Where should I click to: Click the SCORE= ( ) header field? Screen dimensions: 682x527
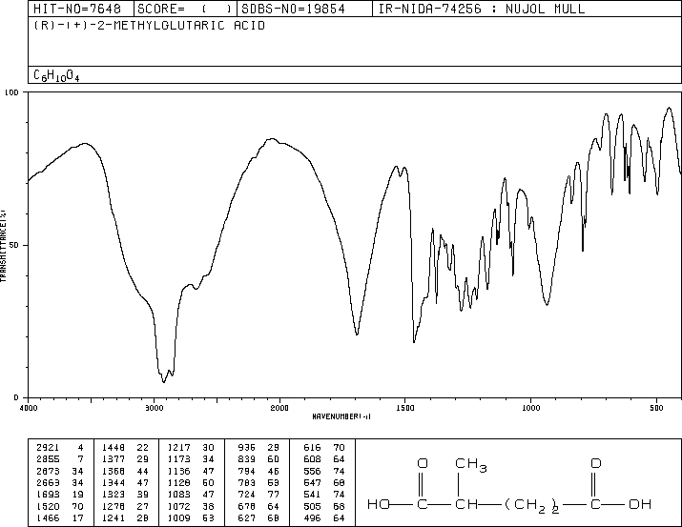tap(185, 9)
